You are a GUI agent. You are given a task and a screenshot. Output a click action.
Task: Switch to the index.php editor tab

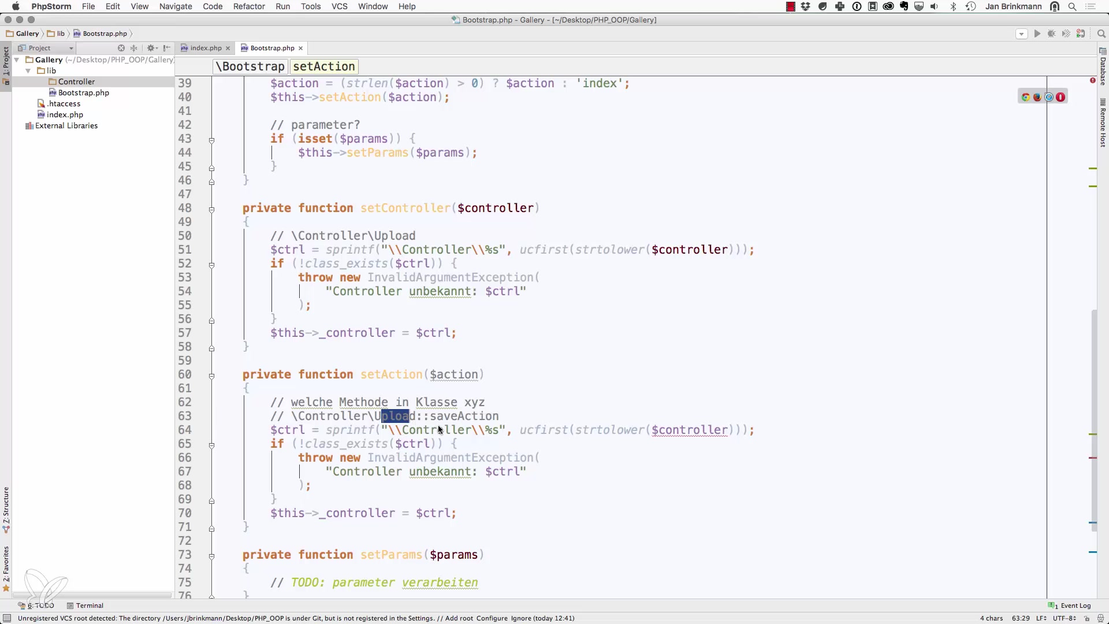pos(206,48)
